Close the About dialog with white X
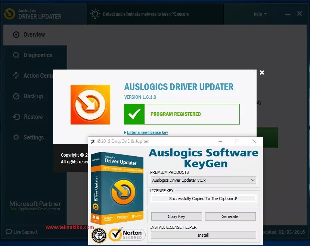Screen dimensions: 310x246 [x=262, y=73]
